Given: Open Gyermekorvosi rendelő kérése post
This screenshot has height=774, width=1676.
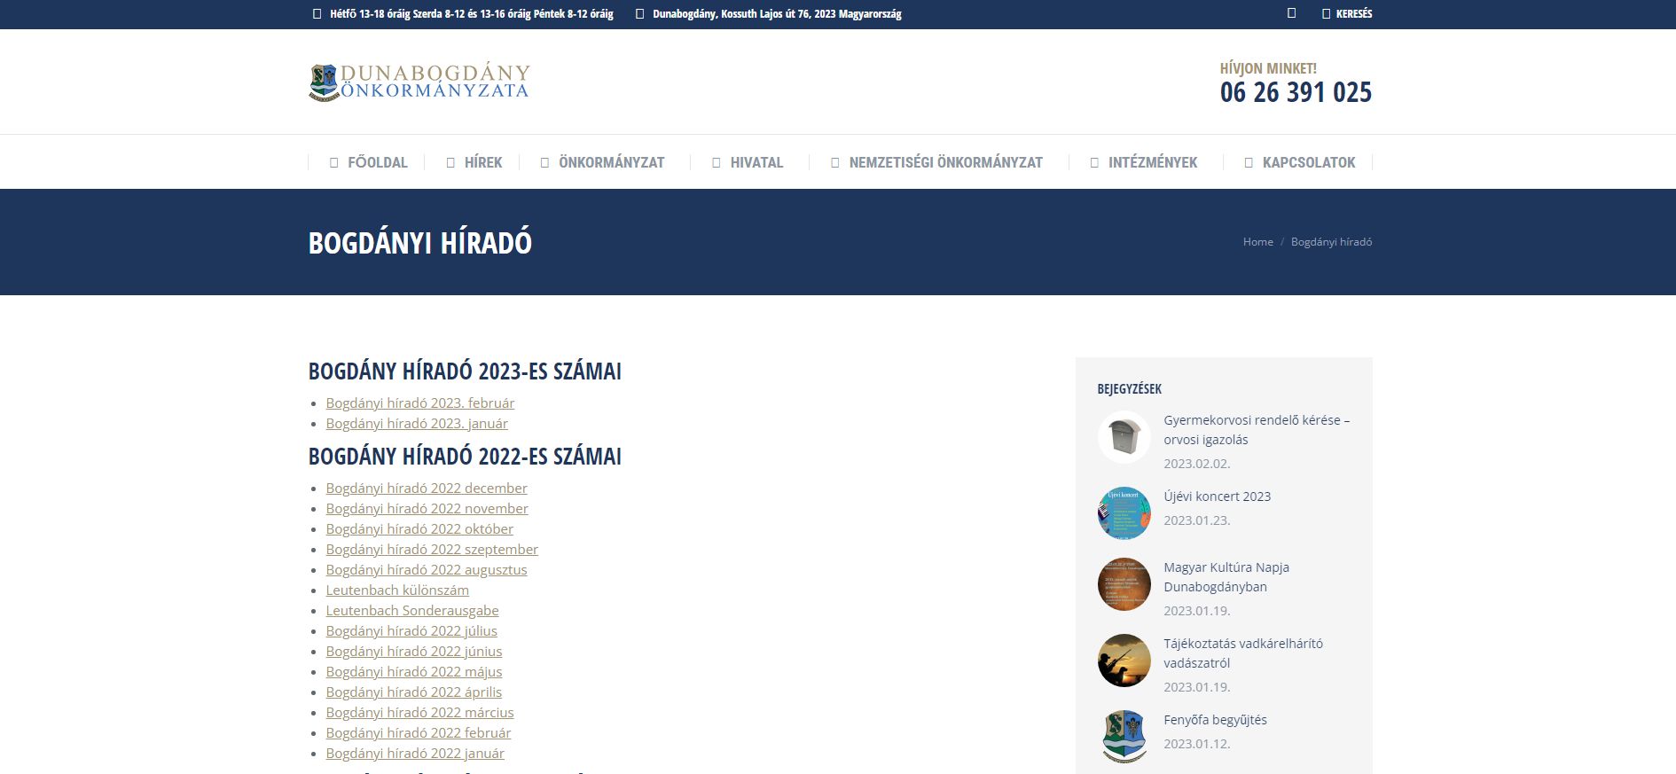Looking at the screenshot, I should (1257, 430).
